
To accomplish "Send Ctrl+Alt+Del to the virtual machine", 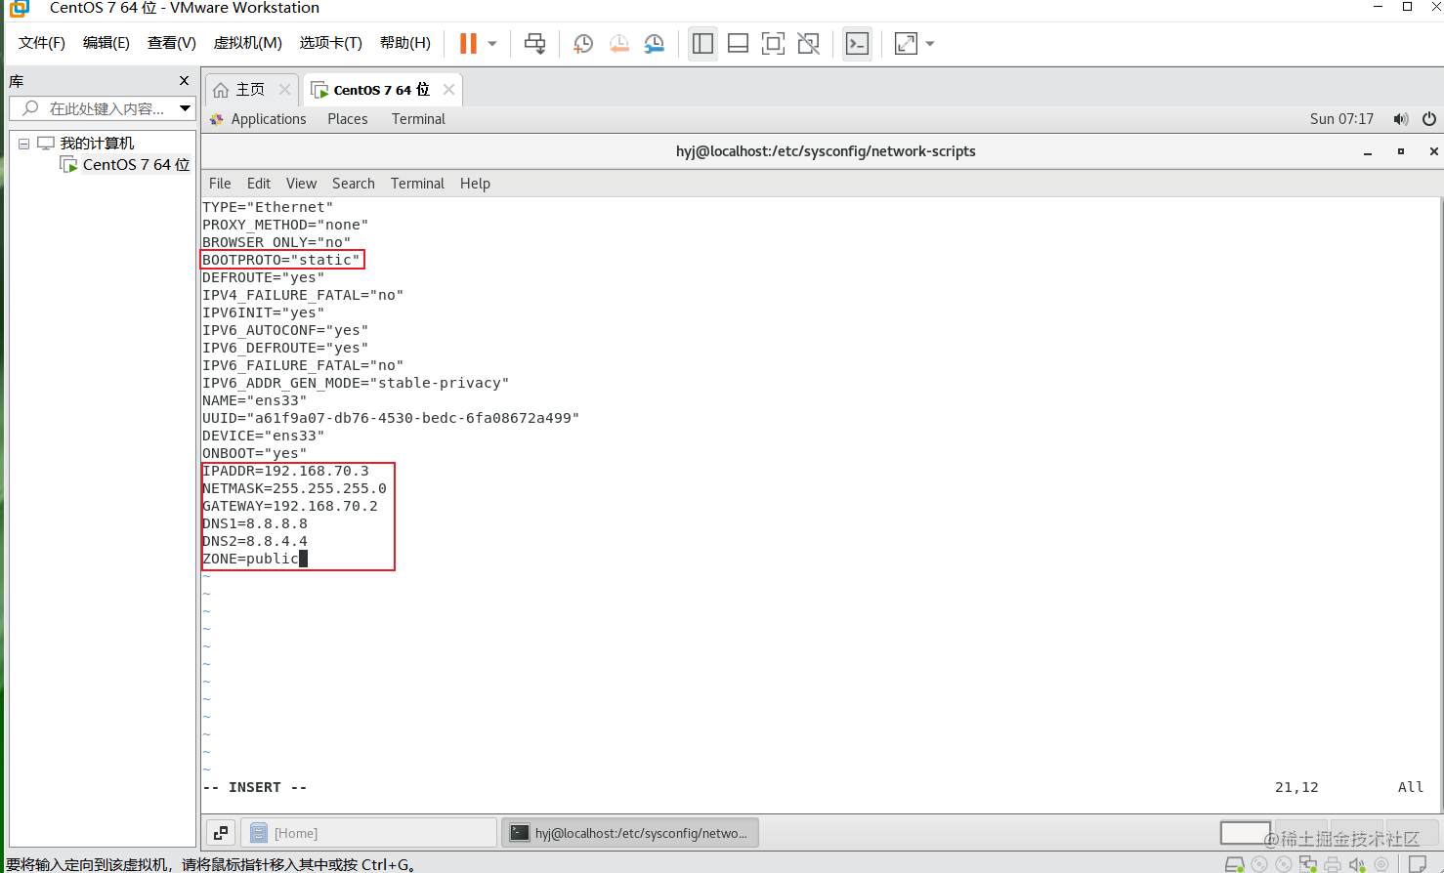I will pyautogui.click(x=535, y=44).
